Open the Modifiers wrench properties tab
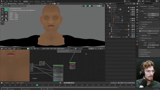Screen dimensions: 160x90 point(137,29)
